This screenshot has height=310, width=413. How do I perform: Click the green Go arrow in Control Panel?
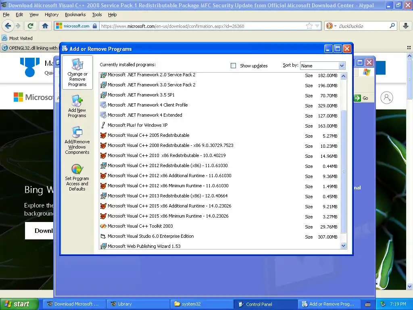tap(357, 98)
